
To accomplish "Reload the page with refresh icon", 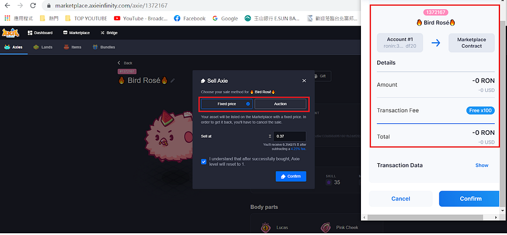I will (32, 5).
